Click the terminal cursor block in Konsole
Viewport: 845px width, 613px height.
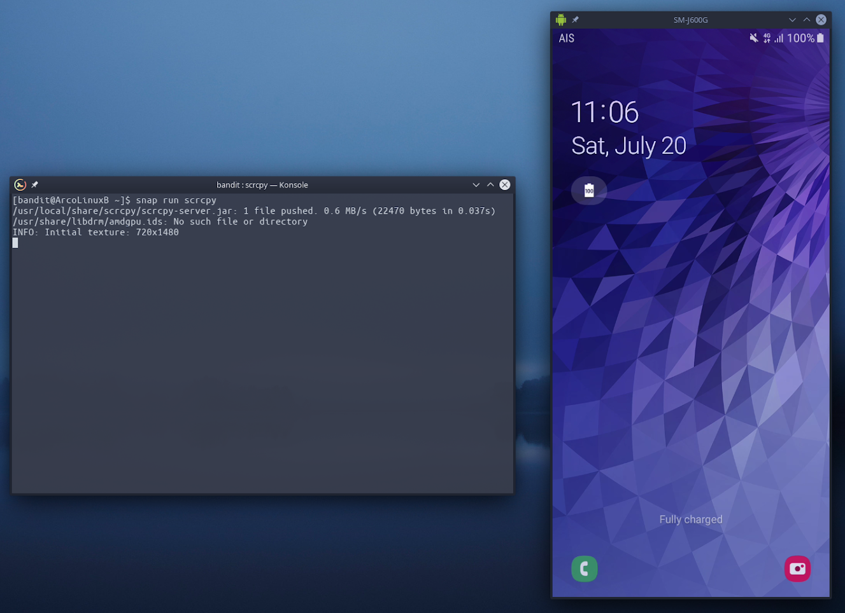pos(15,243)
